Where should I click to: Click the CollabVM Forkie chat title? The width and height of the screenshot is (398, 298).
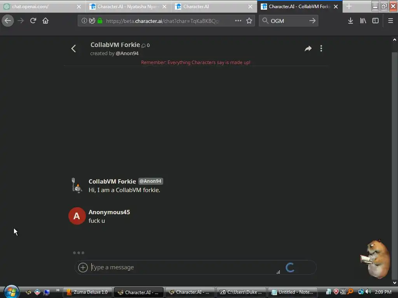click(x=115, y=45)
